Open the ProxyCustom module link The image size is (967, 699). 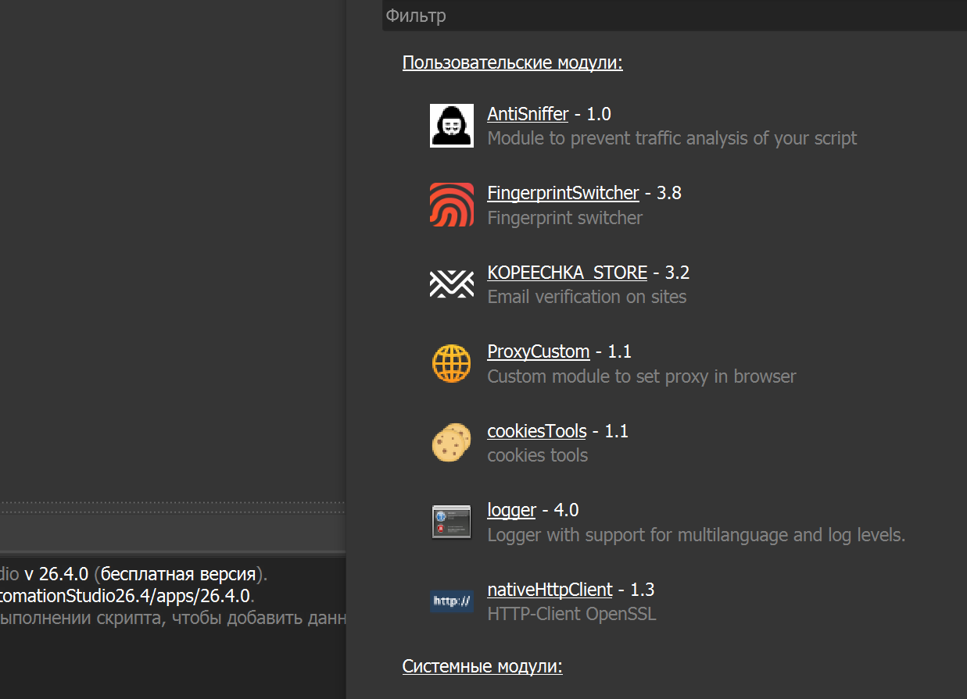538,351
